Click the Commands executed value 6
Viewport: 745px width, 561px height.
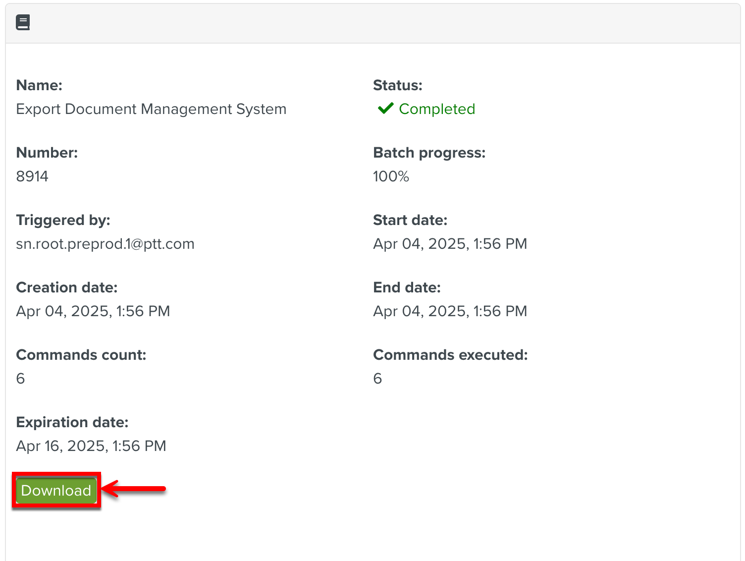[377, 379]
